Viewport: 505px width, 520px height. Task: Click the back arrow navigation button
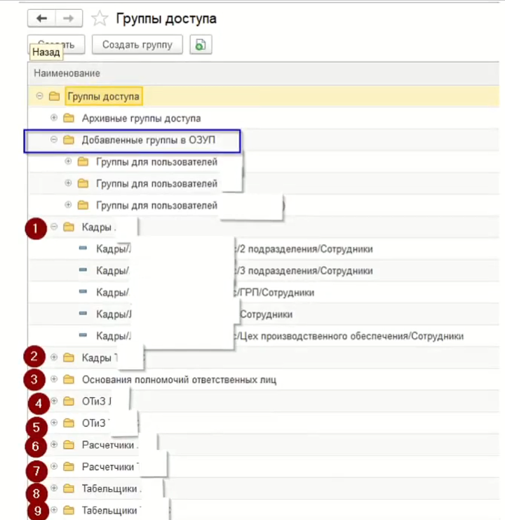click(42, 18)
